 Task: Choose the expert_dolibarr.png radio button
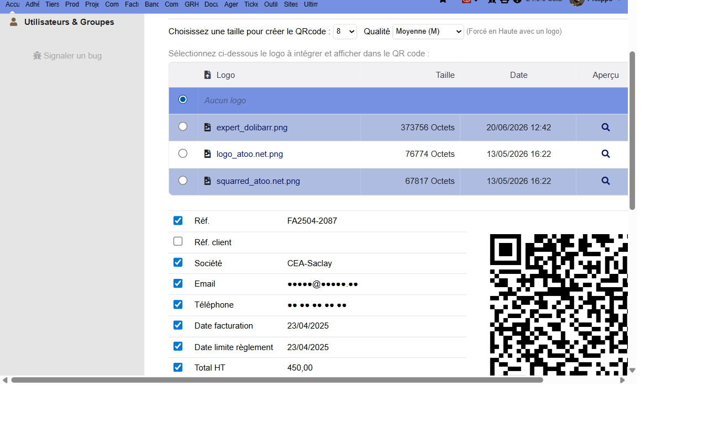[183, 126]
